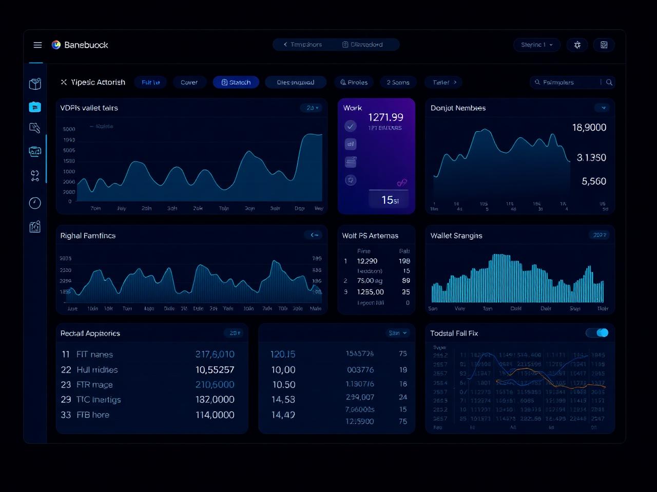Click the pink link icon in the Work card
Viewport: 657px width, 492px height.
[x=402, y=182]
